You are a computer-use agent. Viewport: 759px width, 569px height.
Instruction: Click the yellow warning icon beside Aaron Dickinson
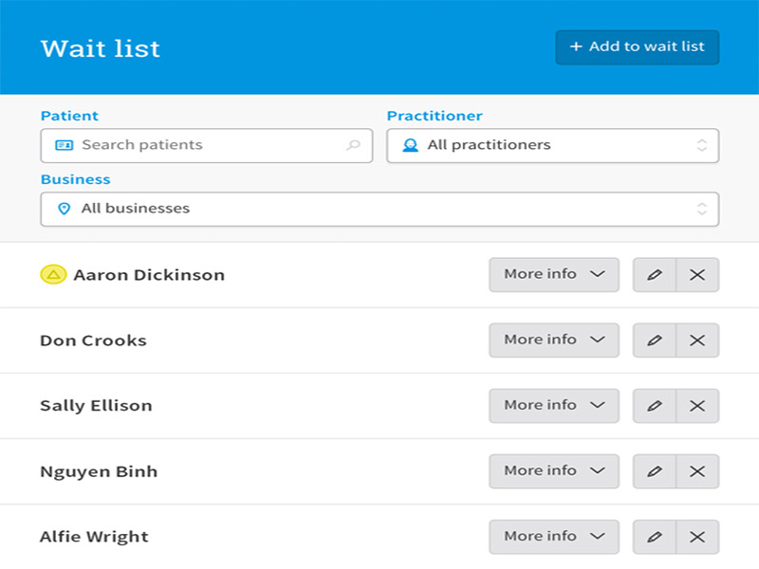[x=53, y=275]
